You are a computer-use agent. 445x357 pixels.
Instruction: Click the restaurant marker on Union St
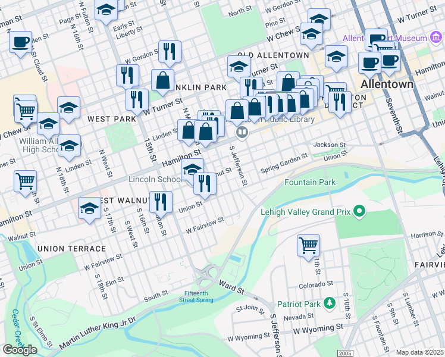(161, 202)
